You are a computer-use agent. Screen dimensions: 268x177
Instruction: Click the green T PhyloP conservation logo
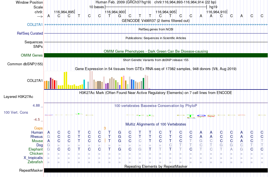pyautogui.click(x=190, y=116)
